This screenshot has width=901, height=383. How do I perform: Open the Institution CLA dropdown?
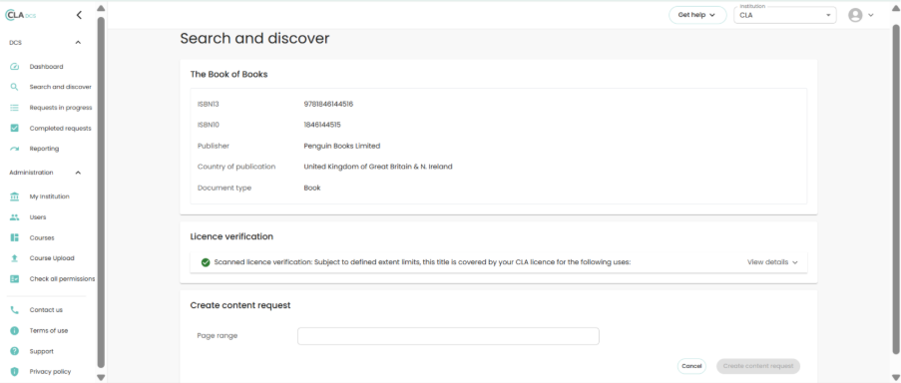coord(785,15)
